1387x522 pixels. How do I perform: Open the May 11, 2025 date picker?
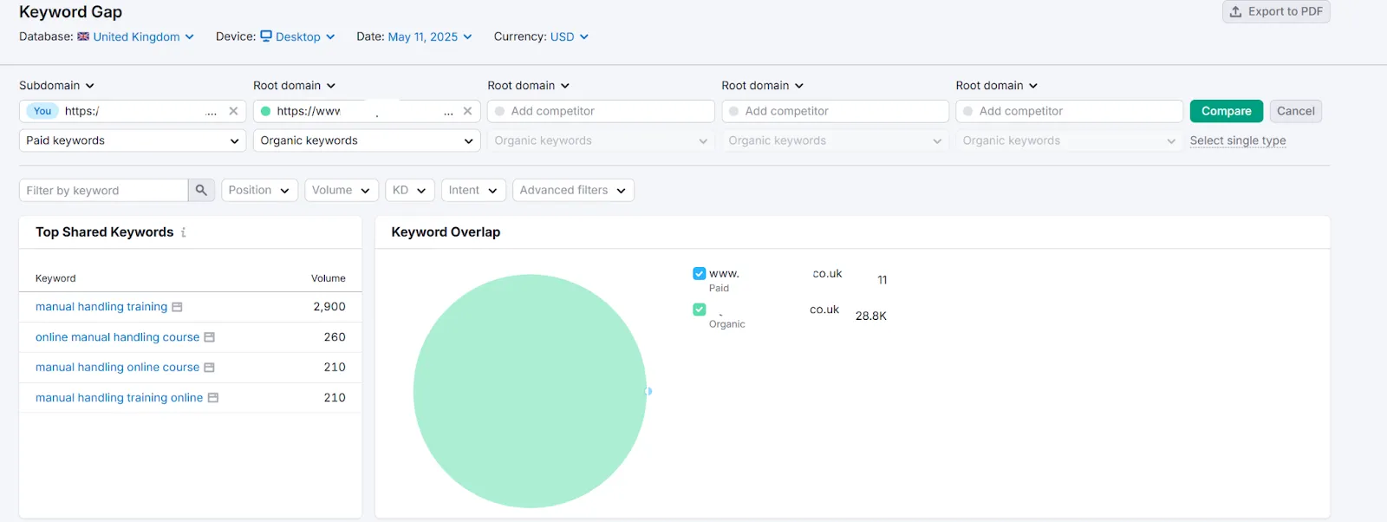point(430,36)
